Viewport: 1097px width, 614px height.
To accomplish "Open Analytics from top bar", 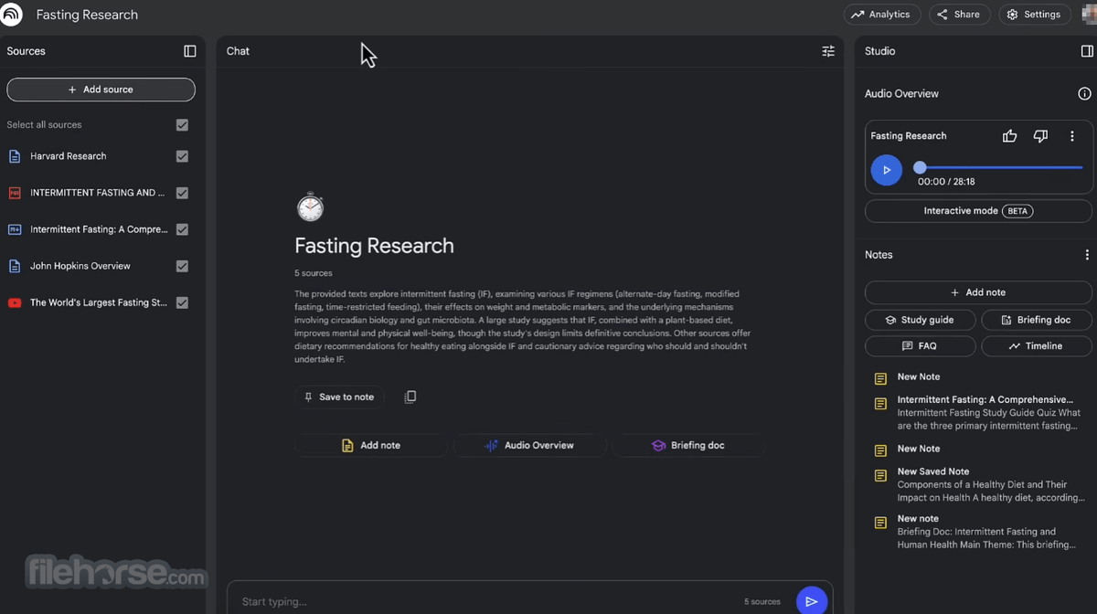I will tap(881, 15).
